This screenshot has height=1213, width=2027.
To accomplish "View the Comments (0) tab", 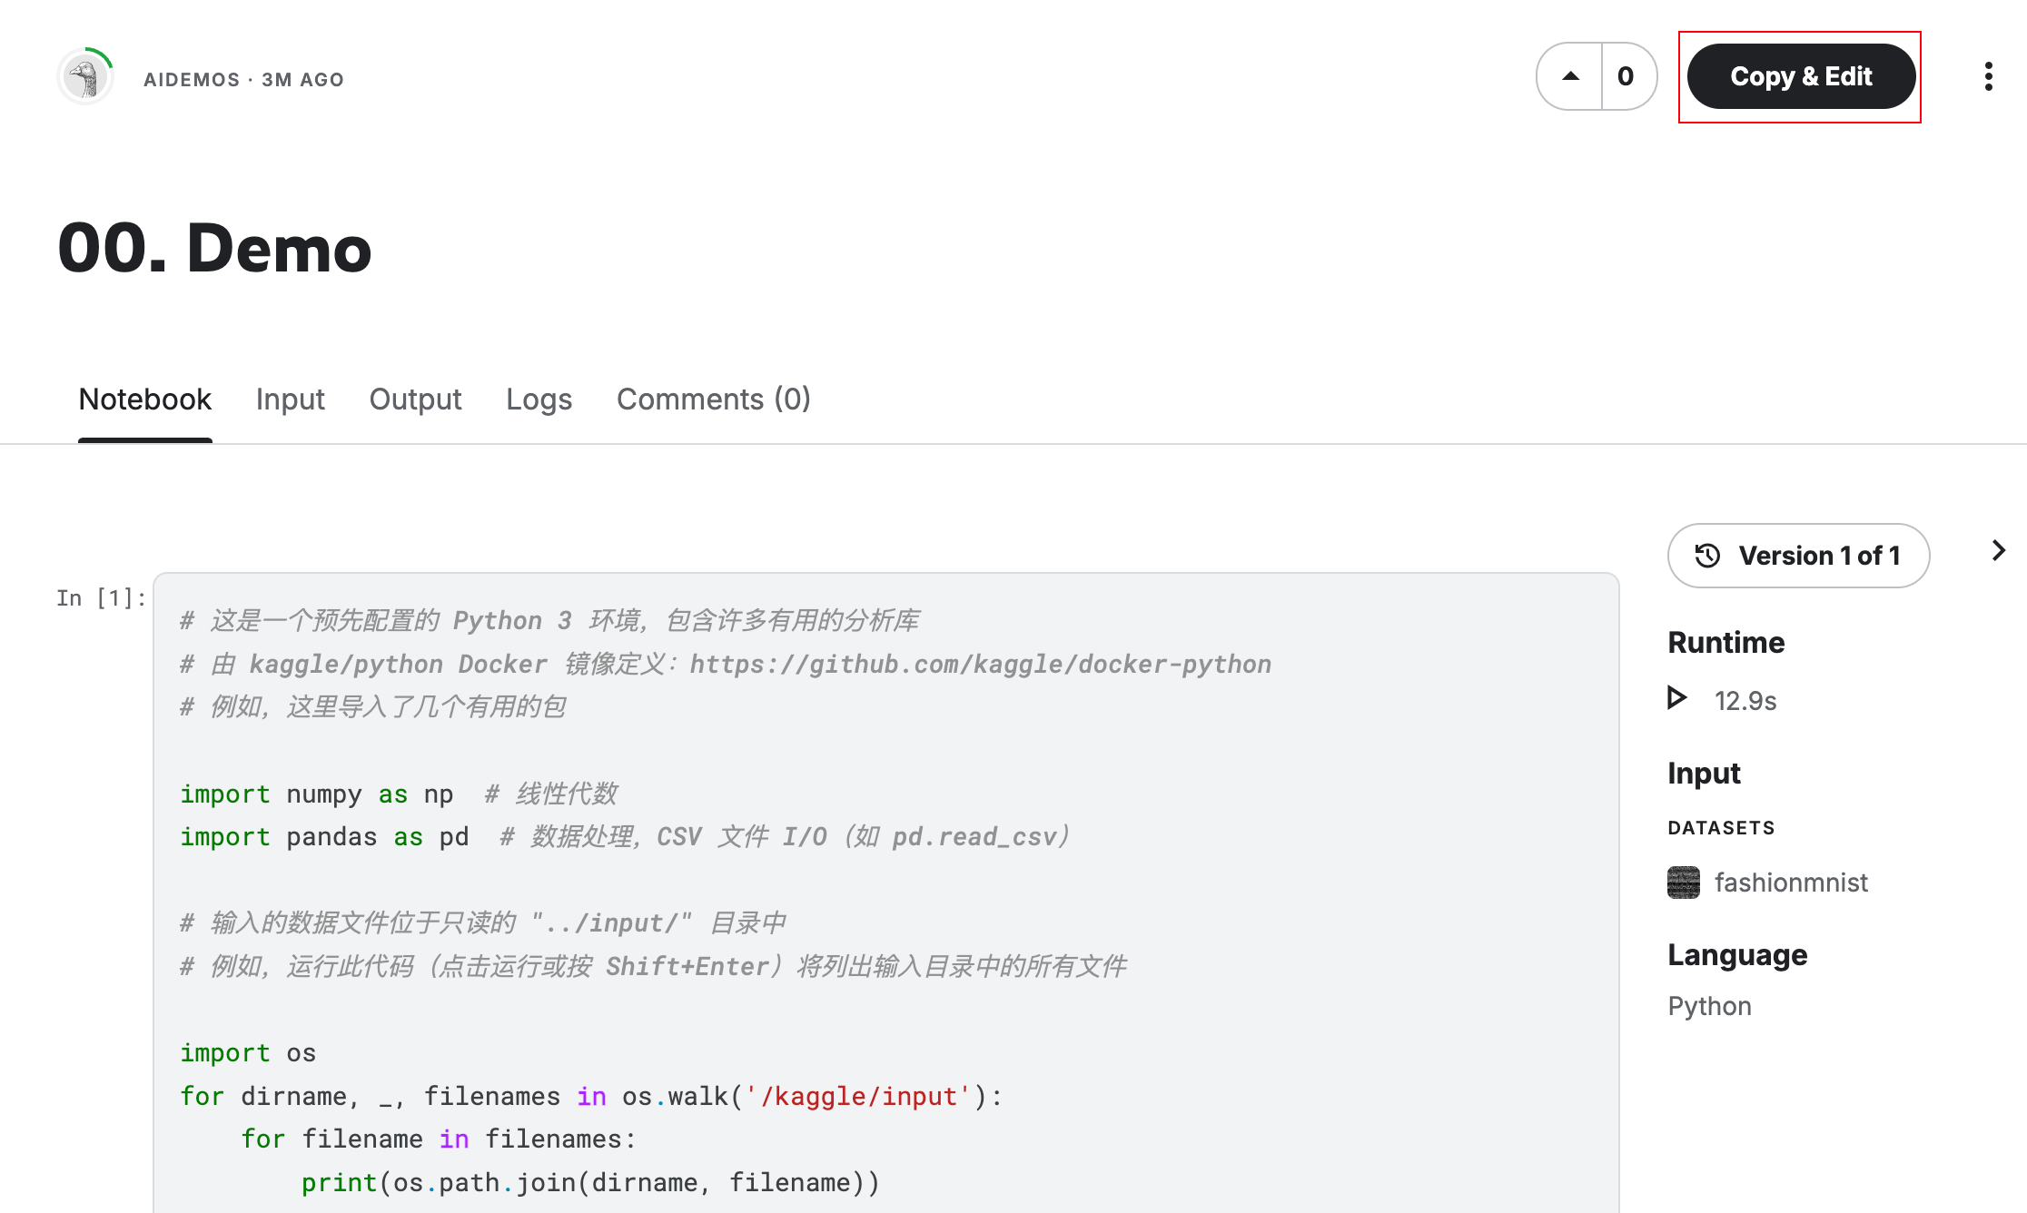I will pyautogui.click(x=713, y=399).
